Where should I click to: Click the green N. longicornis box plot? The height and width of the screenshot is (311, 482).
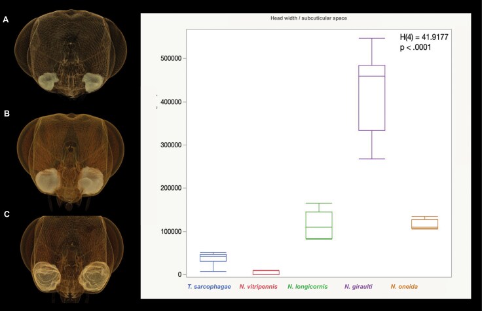(x=319, y=221)
